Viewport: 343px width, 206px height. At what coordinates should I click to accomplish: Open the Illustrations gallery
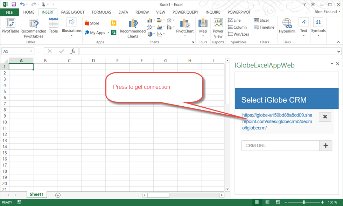click(71, 27)
